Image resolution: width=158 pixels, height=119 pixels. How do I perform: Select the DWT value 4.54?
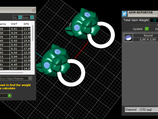tap(14, 37)
